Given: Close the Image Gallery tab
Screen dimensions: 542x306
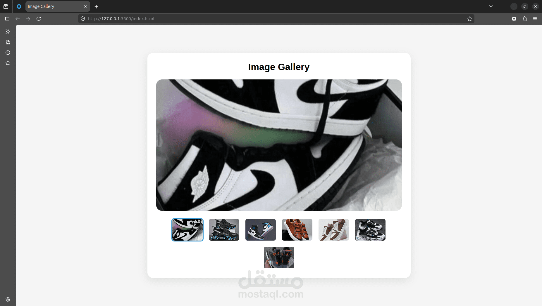Looking at the screenshot, I should tap(85, 6).
